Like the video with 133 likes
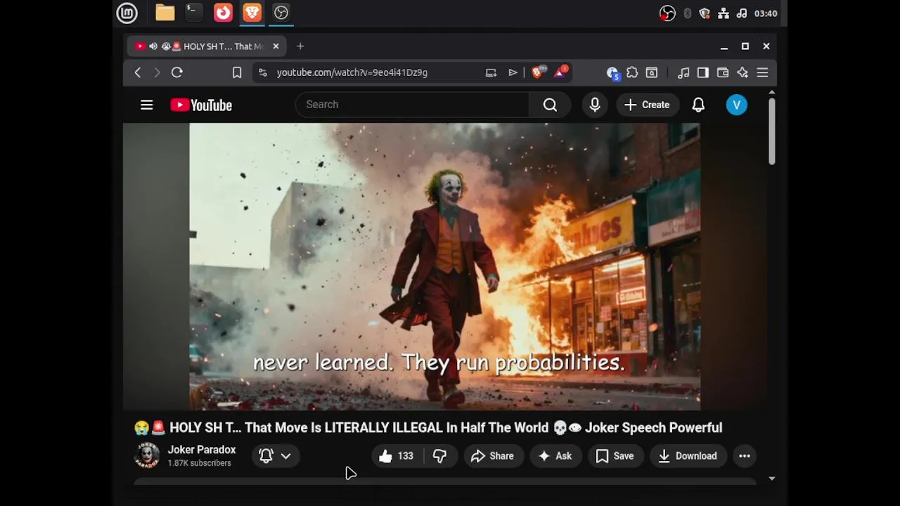The height and width of the screenshot is (506, 900). coord(397,456)
